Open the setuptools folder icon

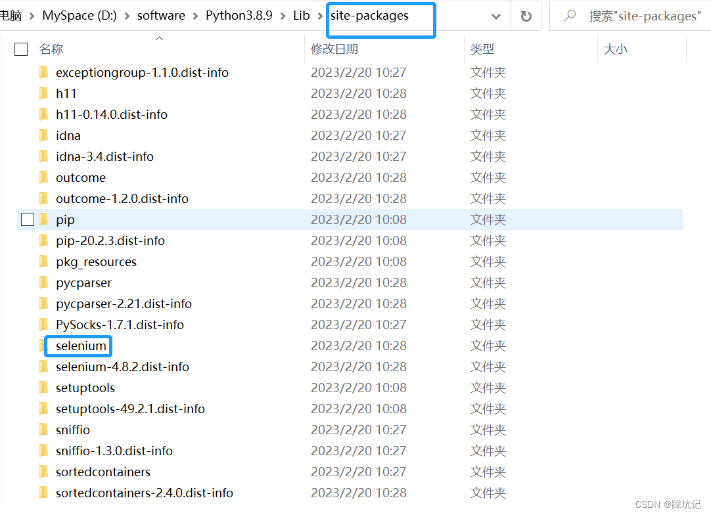point(43,388)
